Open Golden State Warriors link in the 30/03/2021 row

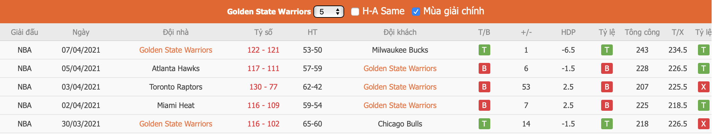click(176, 124)
